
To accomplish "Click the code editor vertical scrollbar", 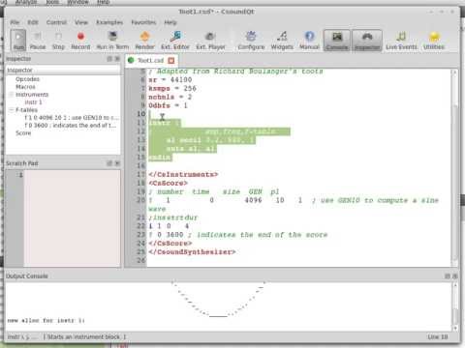I will 454,167.
